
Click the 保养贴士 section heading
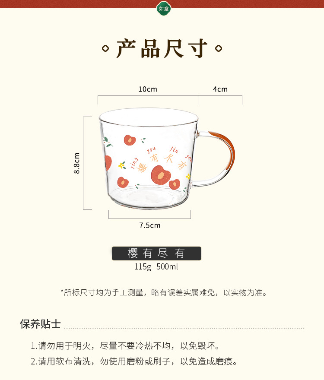[40, 324]
